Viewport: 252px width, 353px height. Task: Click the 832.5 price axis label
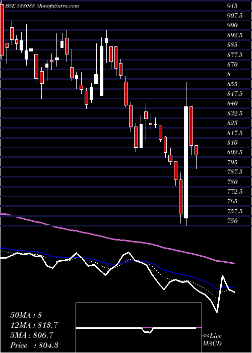click(235, 113)
